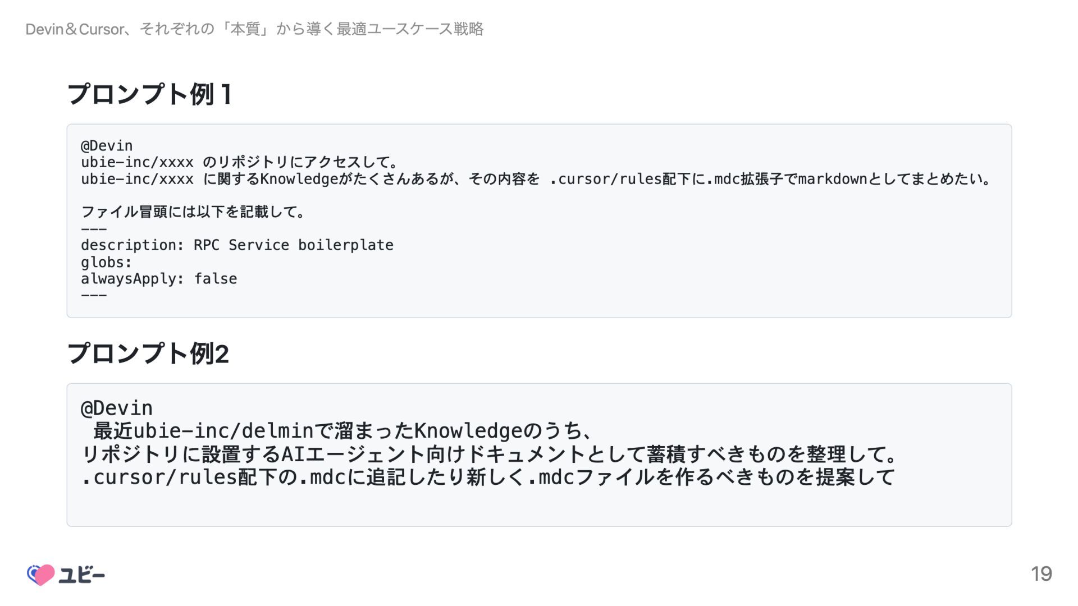Click the .cursor/rules配下の.mdcに追記 line

pos(488,478)
